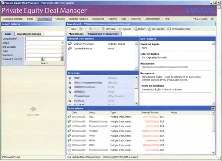Switch to the Basic search tab
222x161 pixels.
pos(8,34)
